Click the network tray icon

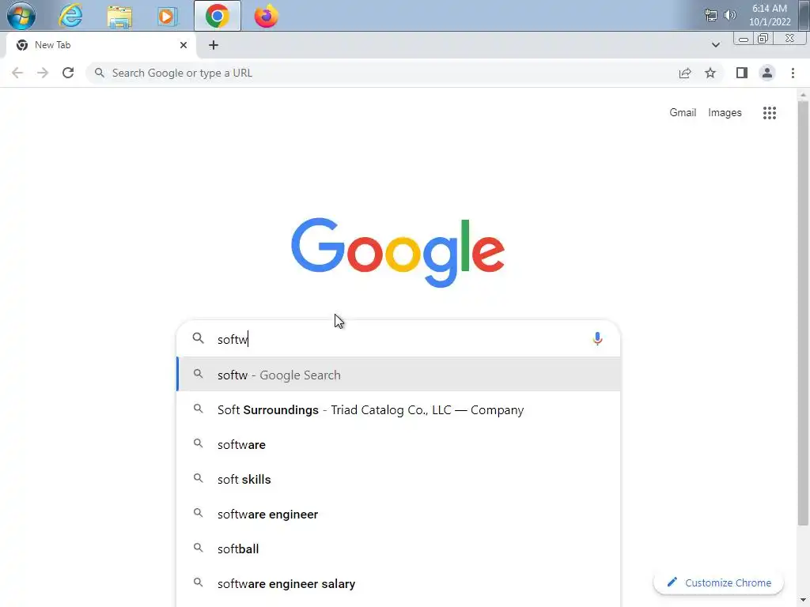click(711, 15)
